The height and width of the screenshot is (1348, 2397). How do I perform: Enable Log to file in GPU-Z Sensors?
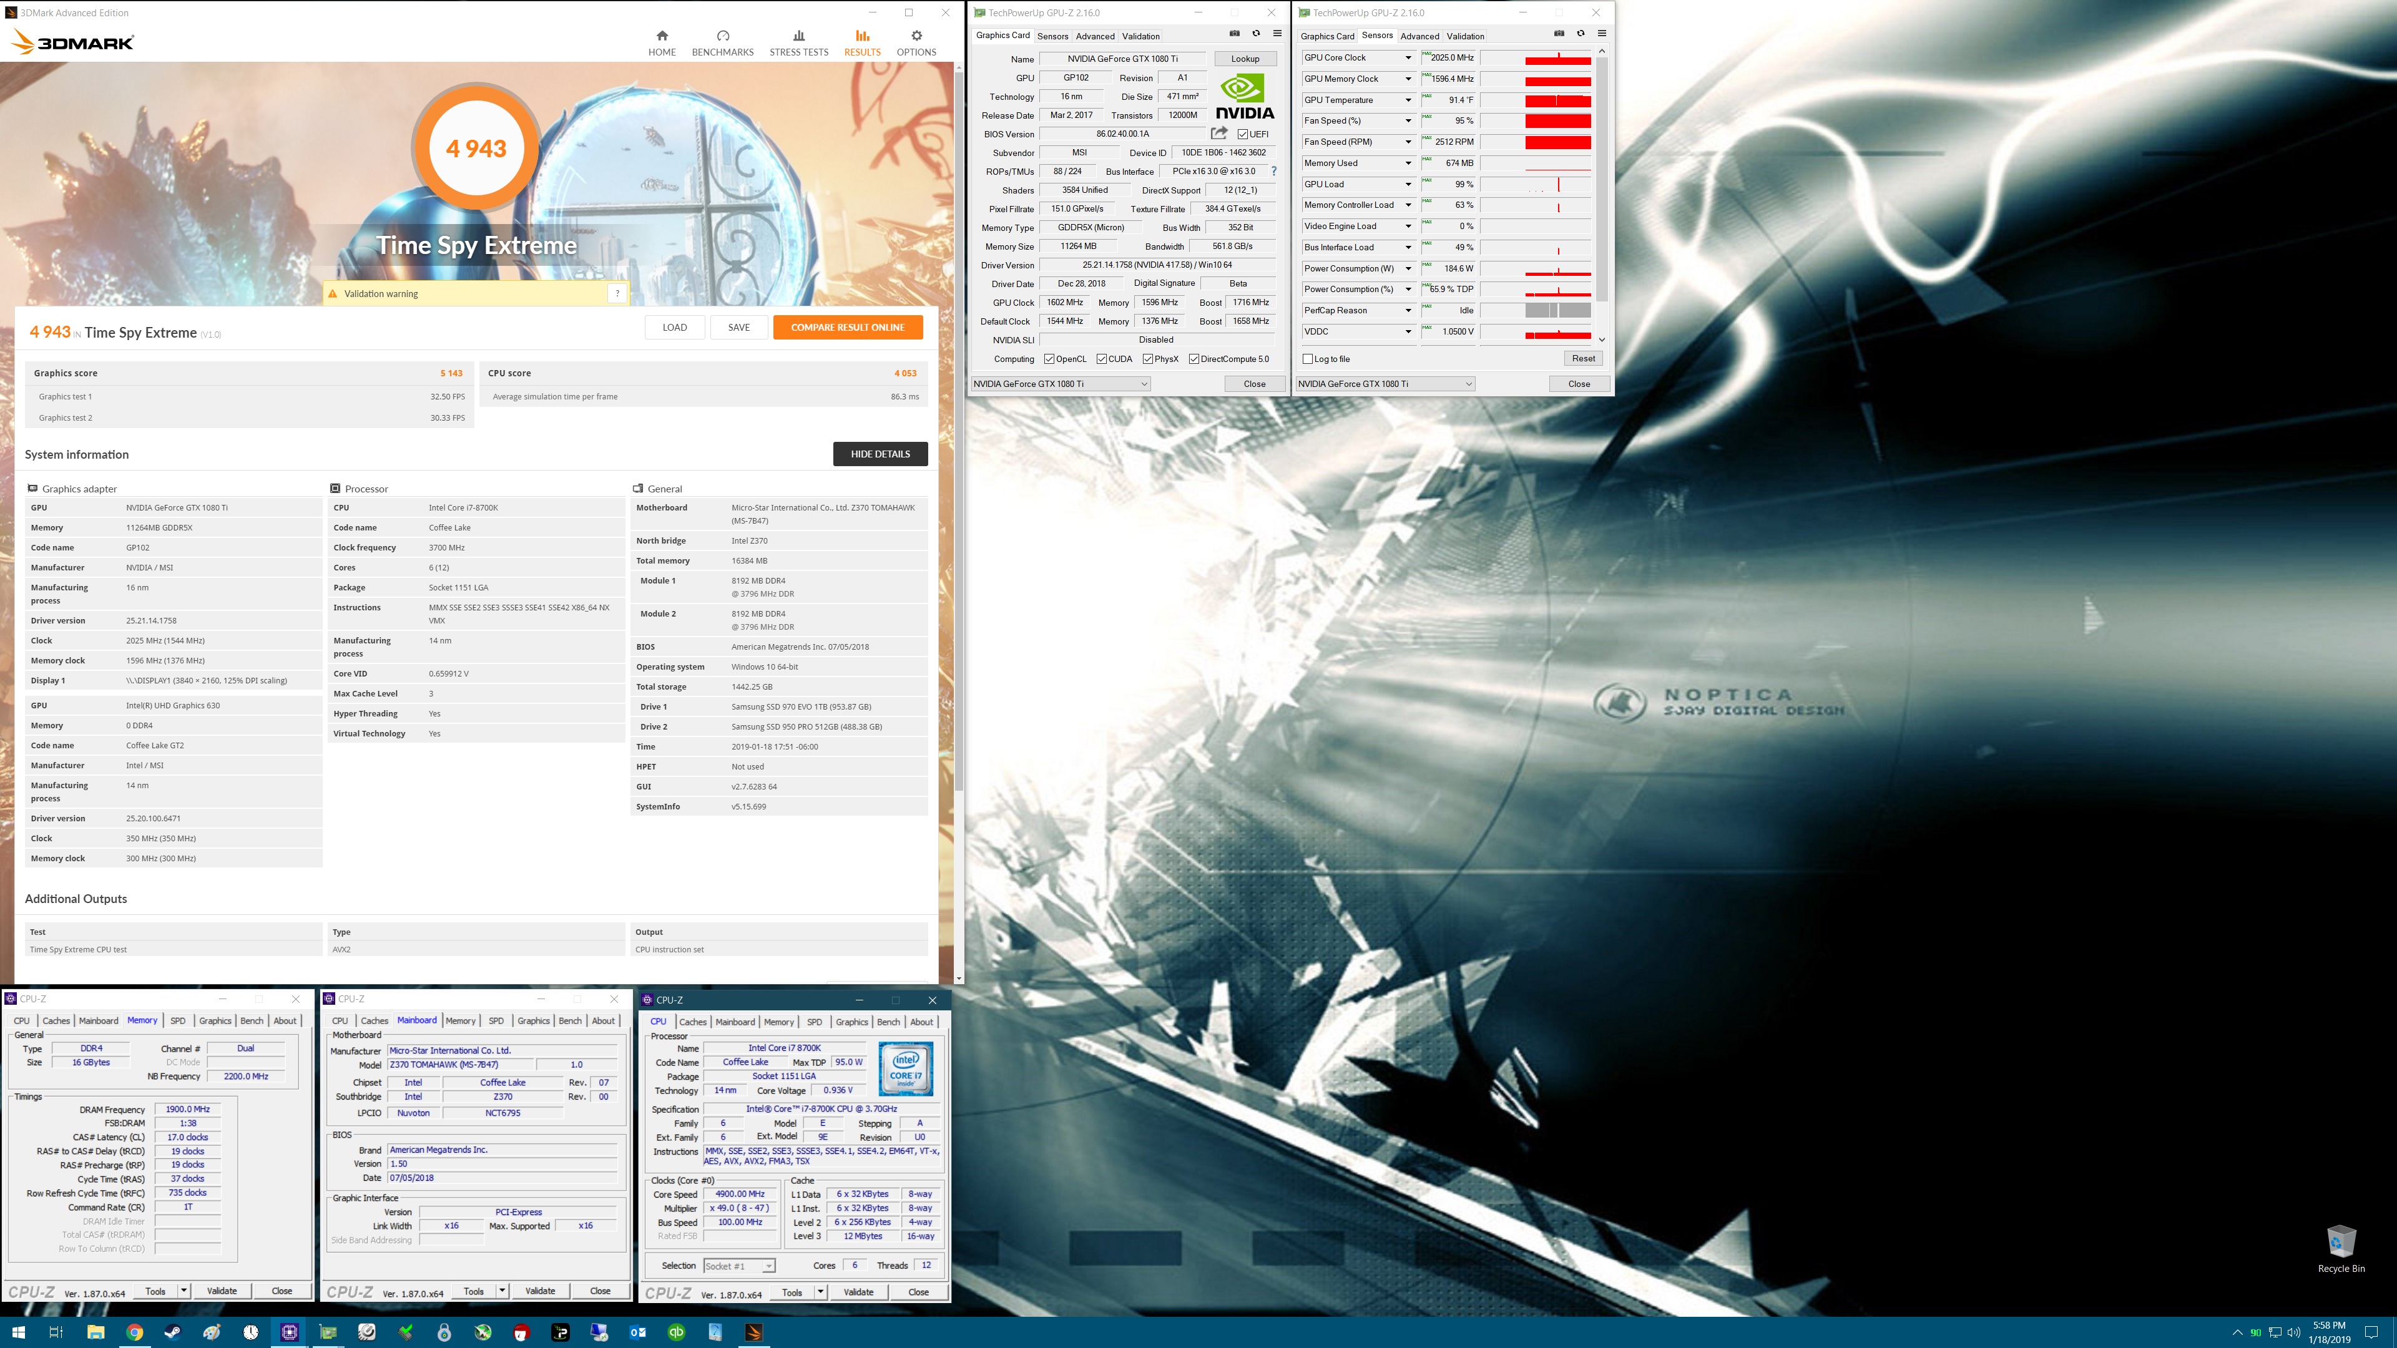coord(1308,359)
